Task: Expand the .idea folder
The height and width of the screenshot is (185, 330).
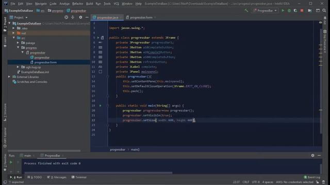Action: [14, 28]
